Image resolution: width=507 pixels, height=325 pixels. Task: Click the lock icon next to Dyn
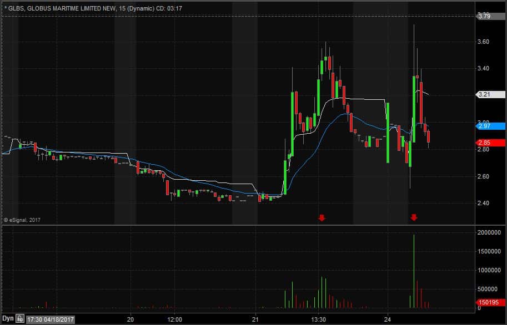[x=20, y=319]
